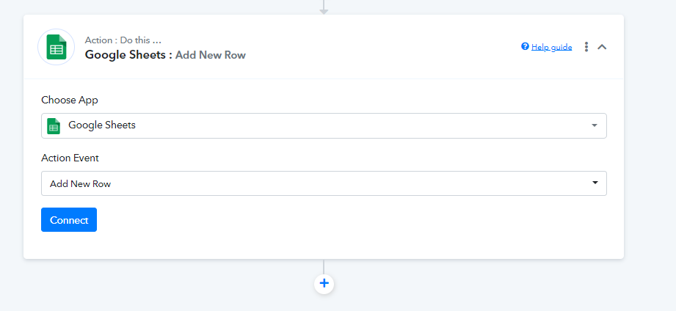Open the Choose App dropdown
Image resolution: width=676 pixels, height=311 pixels.
[324, 125]
